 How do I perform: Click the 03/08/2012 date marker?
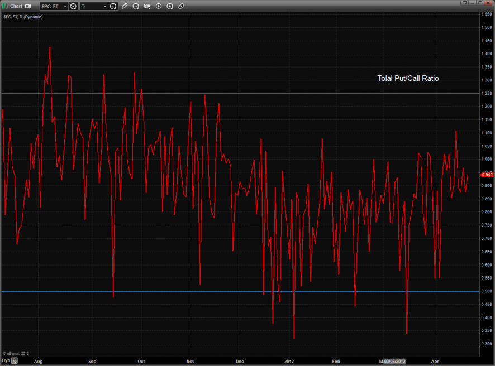coord(395,361)
